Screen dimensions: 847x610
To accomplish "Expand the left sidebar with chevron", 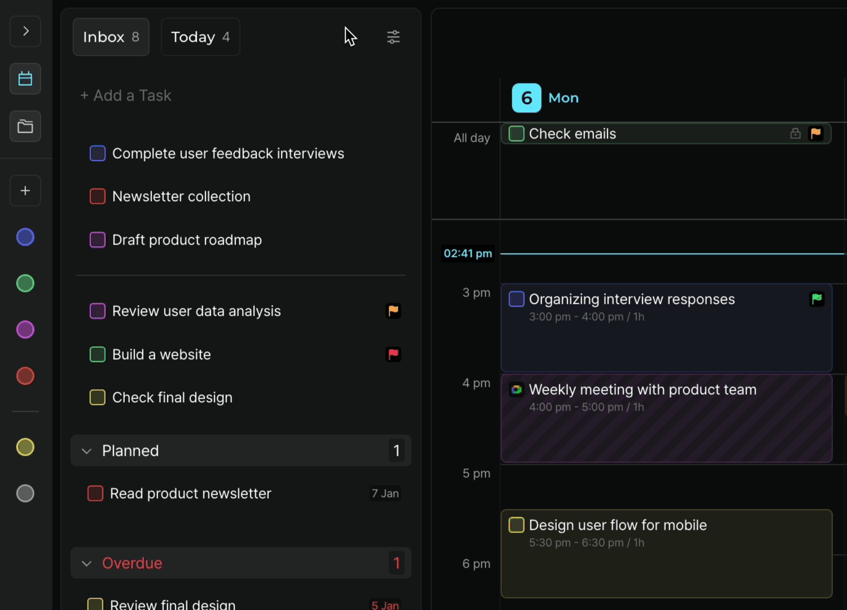I will (x=25, y=31).
